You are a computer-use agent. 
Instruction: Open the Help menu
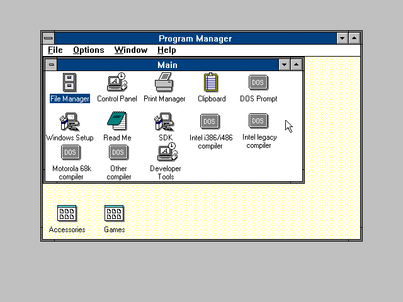point(166,50)
